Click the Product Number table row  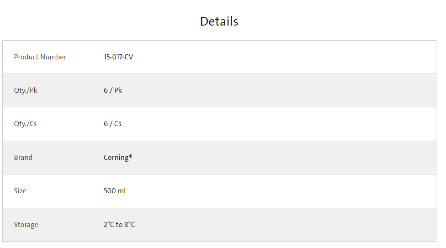[x=219, y=57]
